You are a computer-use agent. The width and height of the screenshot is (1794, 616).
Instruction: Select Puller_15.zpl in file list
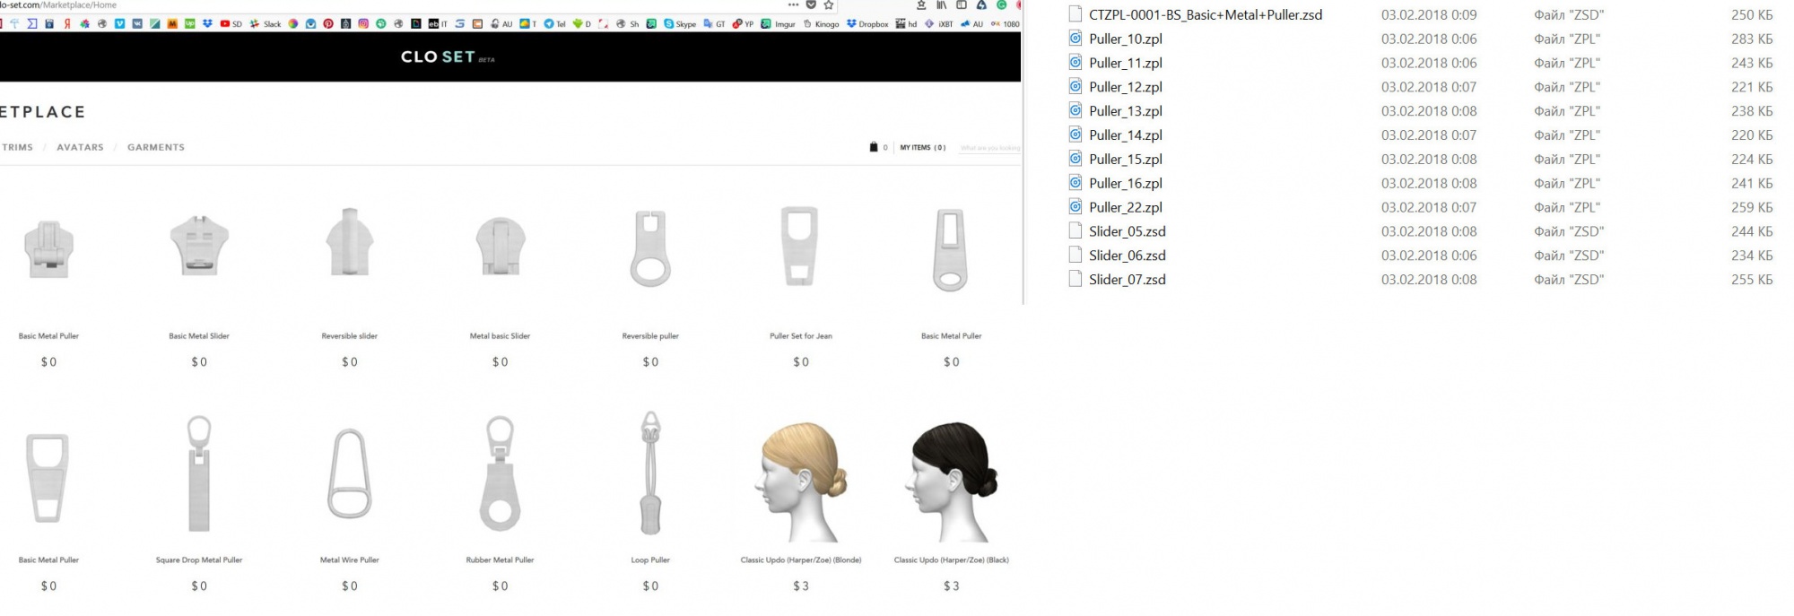coord(1126,160)
